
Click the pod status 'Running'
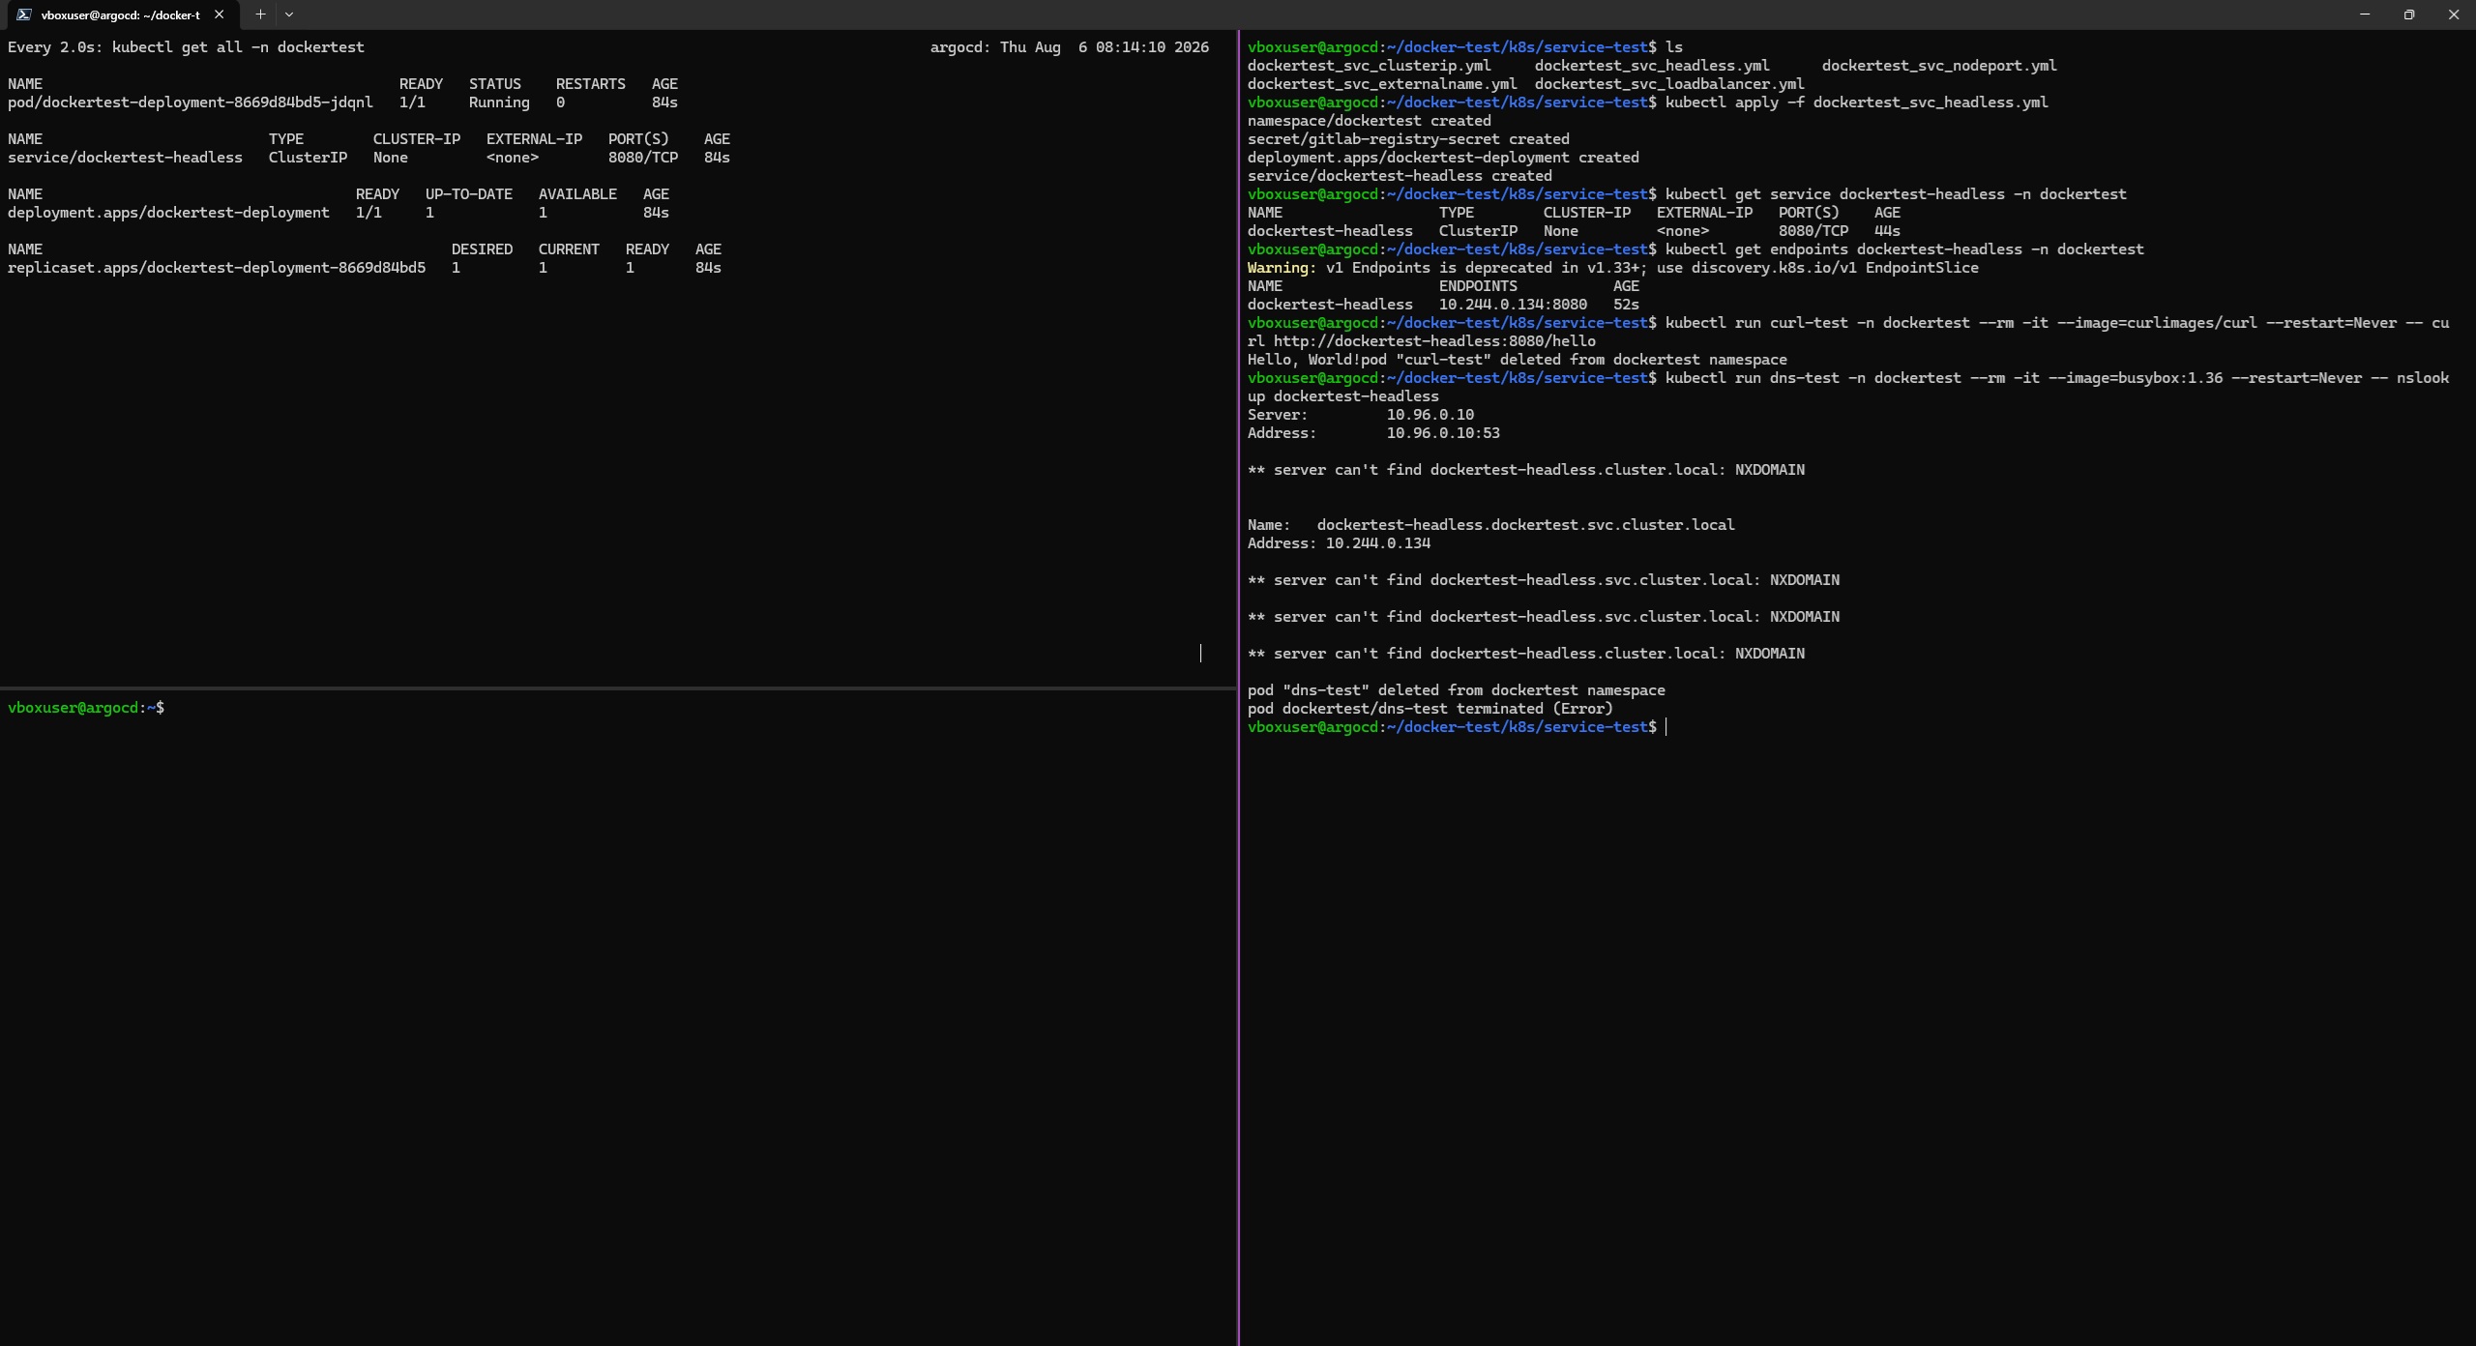[499, 102]
